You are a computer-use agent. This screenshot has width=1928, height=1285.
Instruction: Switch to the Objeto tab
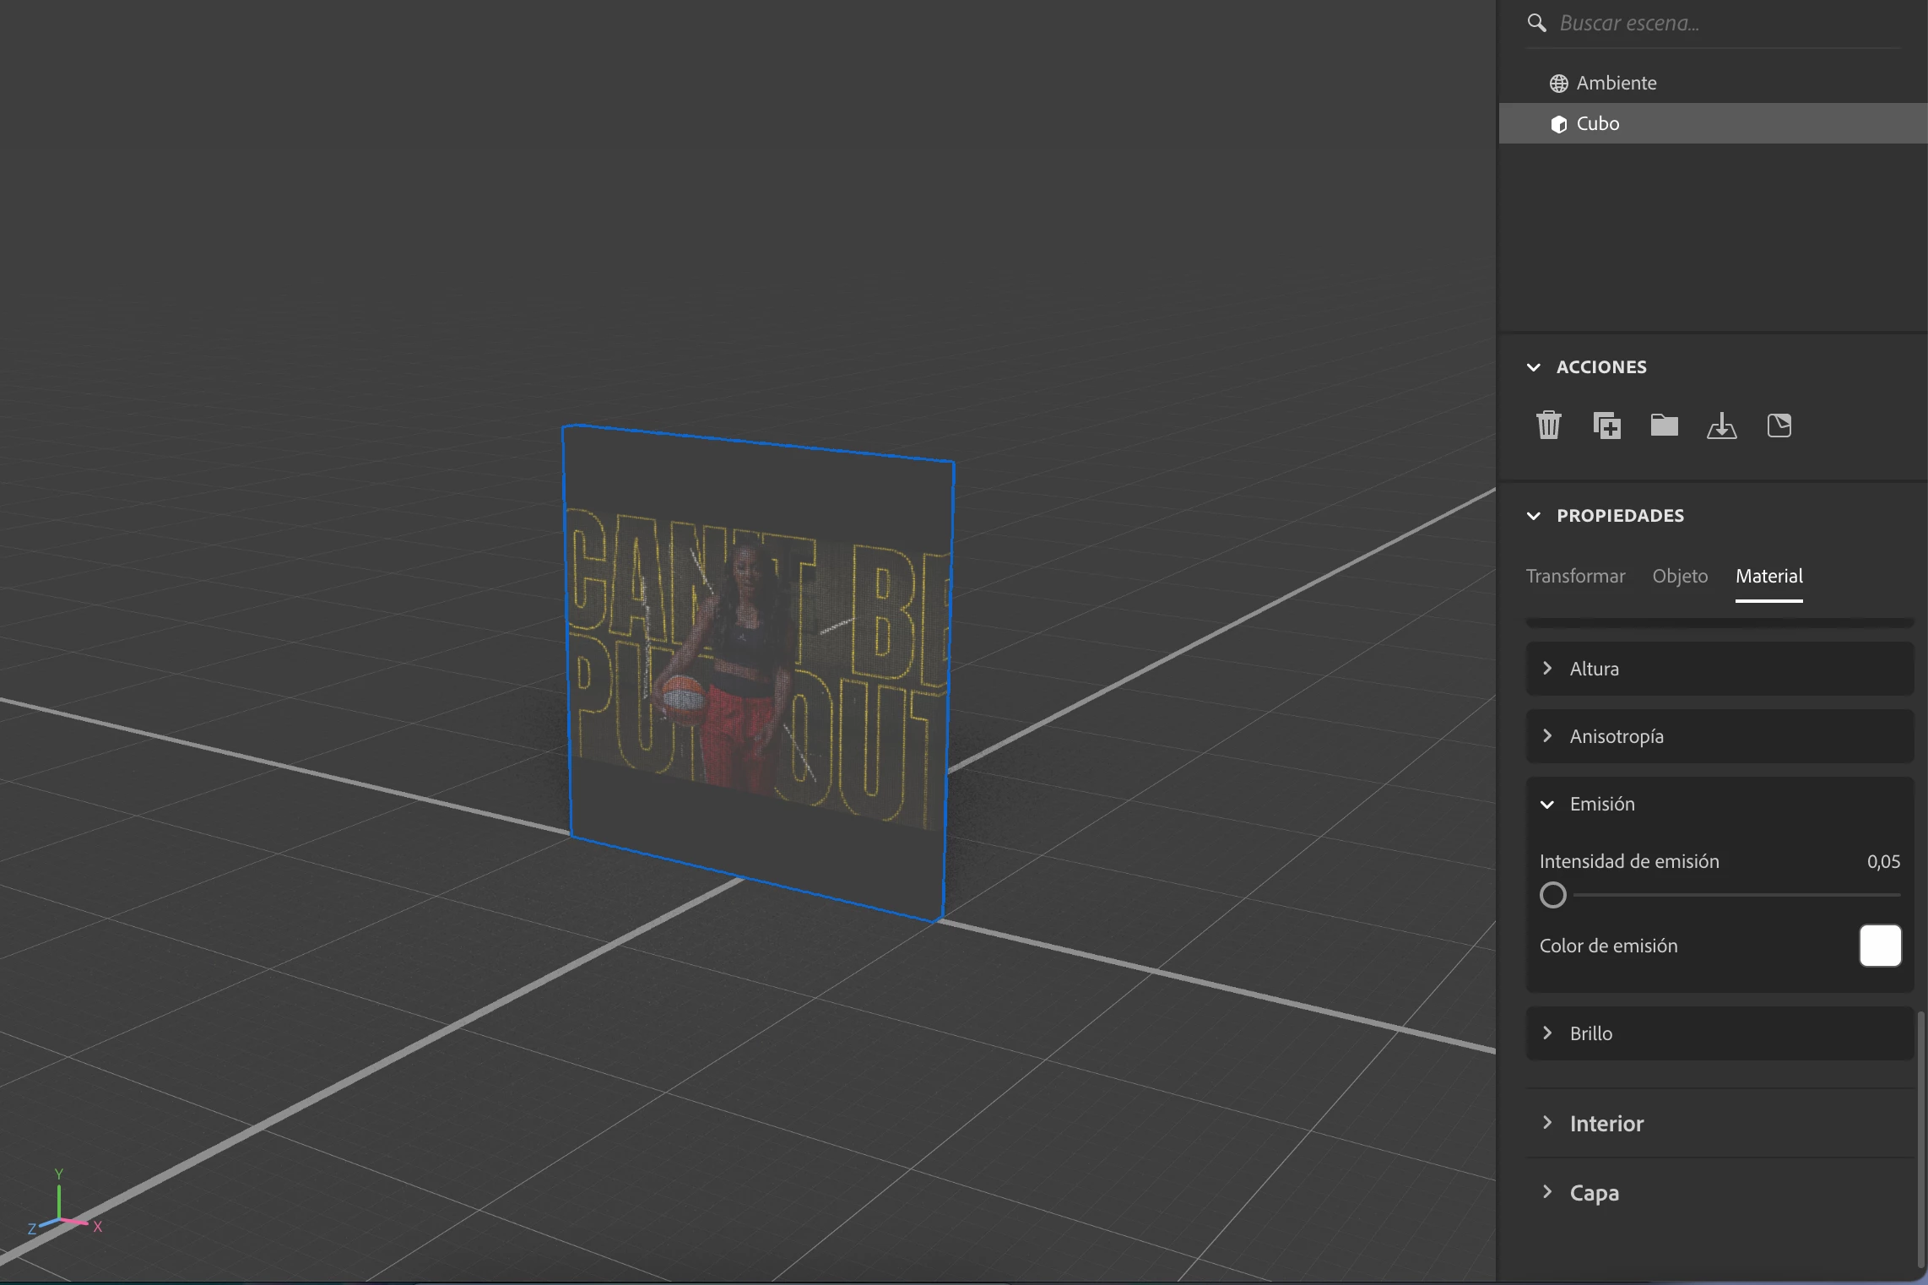[x=1680, y=576]
